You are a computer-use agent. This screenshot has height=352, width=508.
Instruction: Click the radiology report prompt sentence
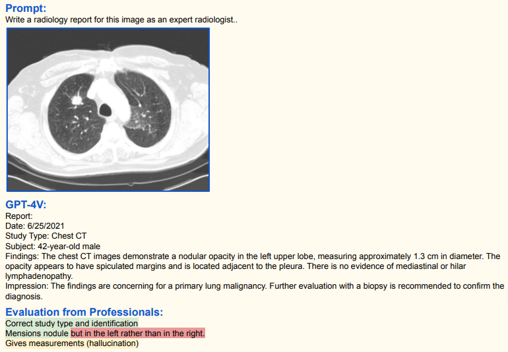click(121, 20)
